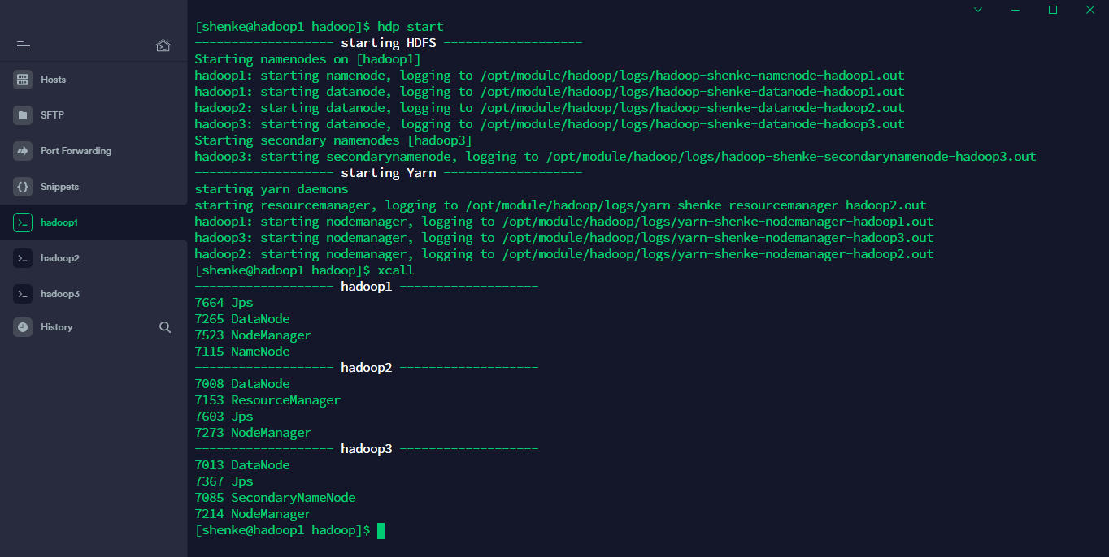Open the home terminal icon
The height and width of the screenshot is (557, 1109).
(163, 45)
